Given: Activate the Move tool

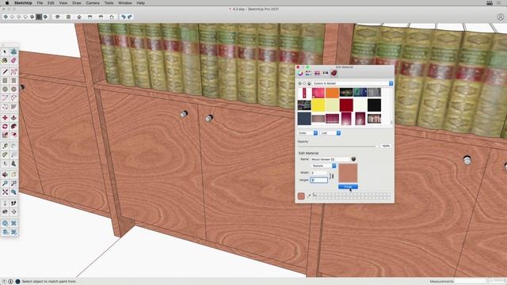Looking at the screenshot, I should click(5, 118).
